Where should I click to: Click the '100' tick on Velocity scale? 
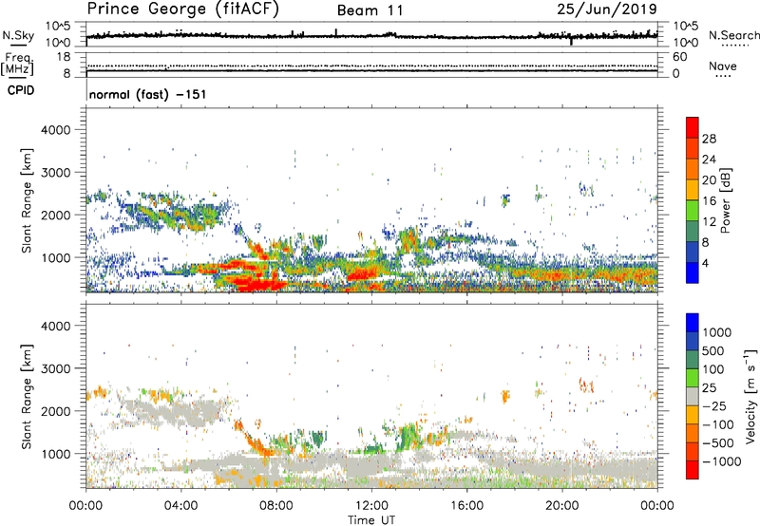click(x=712, y=369)
